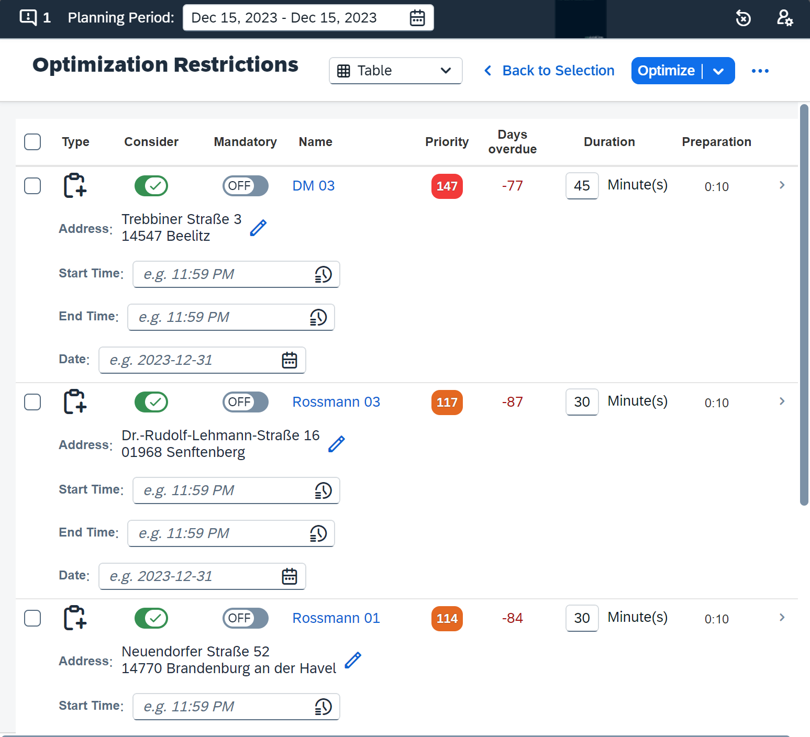810x737 pixels.
Task: Open time picker for Rossmann 03 End Time
Action: coord(318,533)
